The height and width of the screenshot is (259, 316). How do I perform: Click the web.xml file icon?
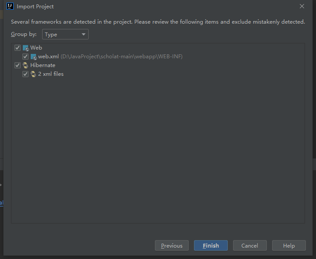pos(34,57)
